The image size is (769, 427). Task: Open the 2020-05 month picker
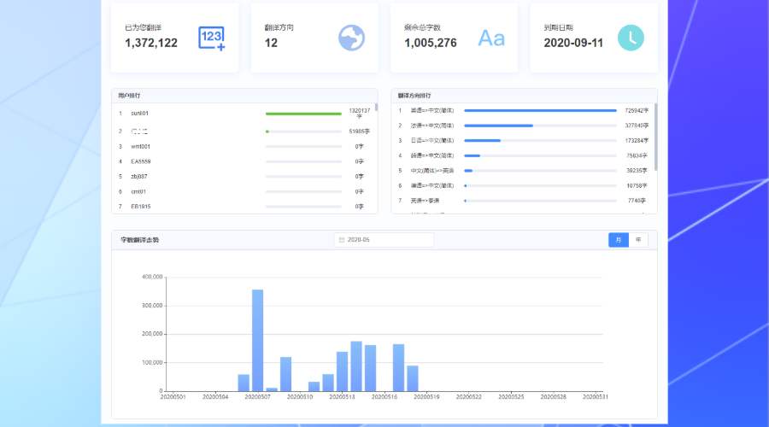click(384, 240)
